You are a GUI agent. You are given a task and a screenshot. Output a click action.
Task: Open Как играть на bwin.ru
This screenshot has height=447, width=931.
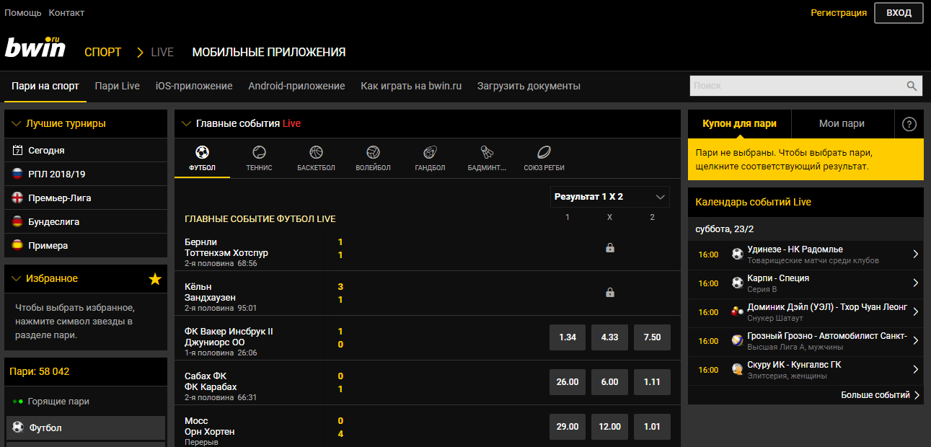coord(411,86)
